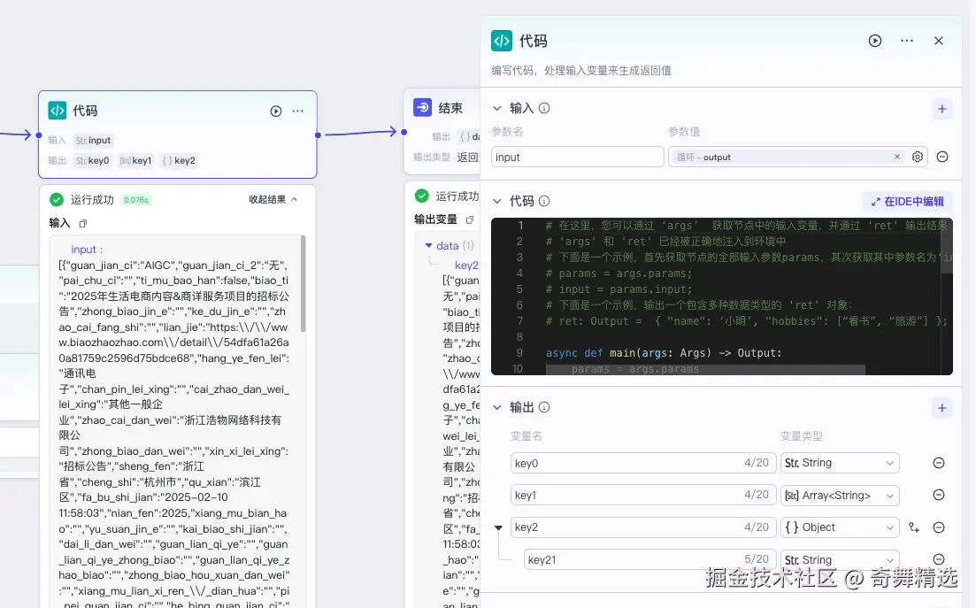The width and height of the screenshot is (976, 608).
Task: Click the key2 output tag on code node
Action: pyautogui.click(x=180, y=160)
